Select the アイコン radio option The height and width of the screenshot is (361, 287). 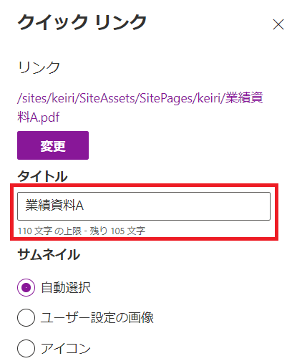pos(26,348)
